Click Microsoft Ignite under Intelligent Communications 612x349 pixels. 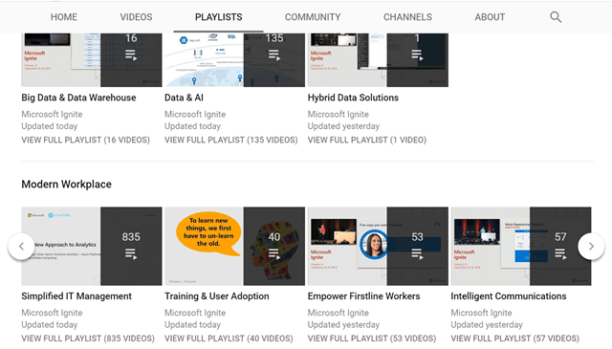coord(481,313)
